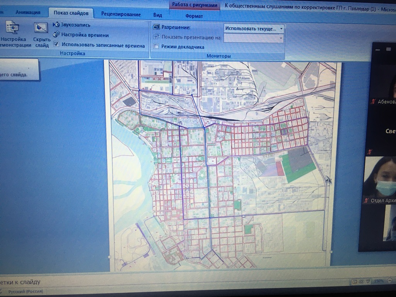Click muted microphone icon beside Абенова
The height and width of the screenshot is (297, 396).
[373, 102]
